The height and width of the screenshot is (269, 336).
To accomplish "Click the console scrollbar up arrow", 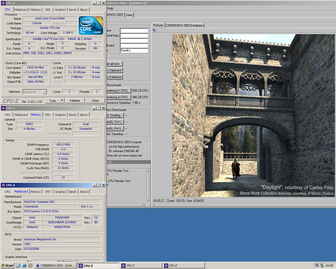I will point(148,171).
